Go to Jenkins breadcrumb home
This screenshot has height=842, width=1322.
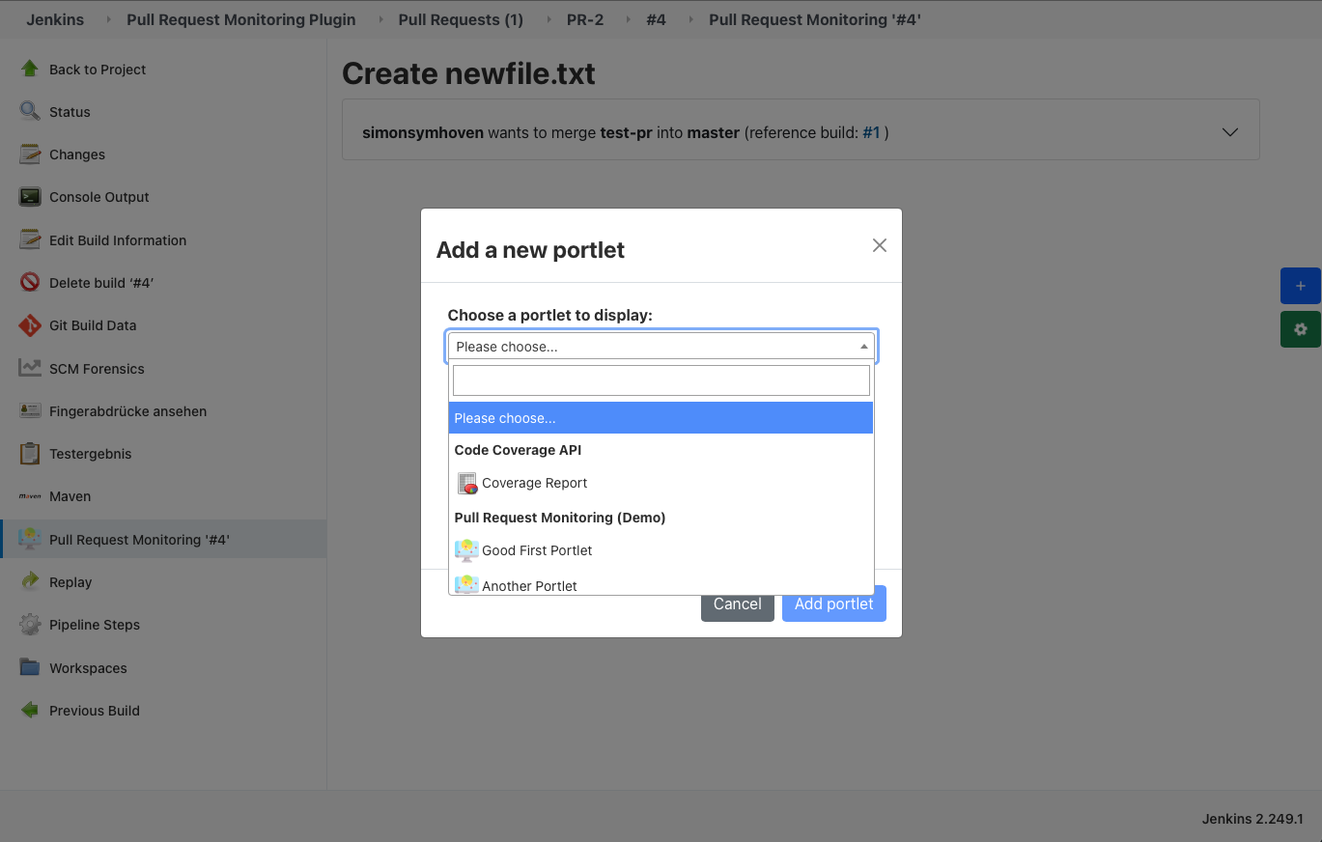click(x=55, y=19)
